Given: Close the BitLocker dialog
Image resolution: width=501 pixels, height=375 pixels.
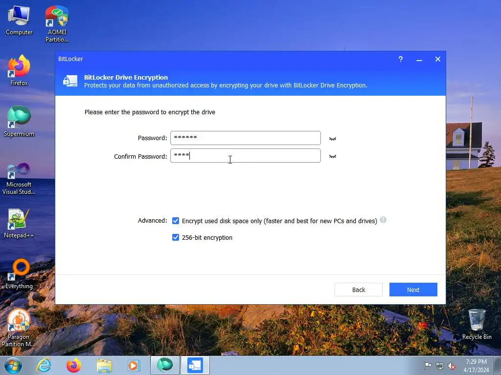Looking at the screenshot, I should click(x=438, y=59).
